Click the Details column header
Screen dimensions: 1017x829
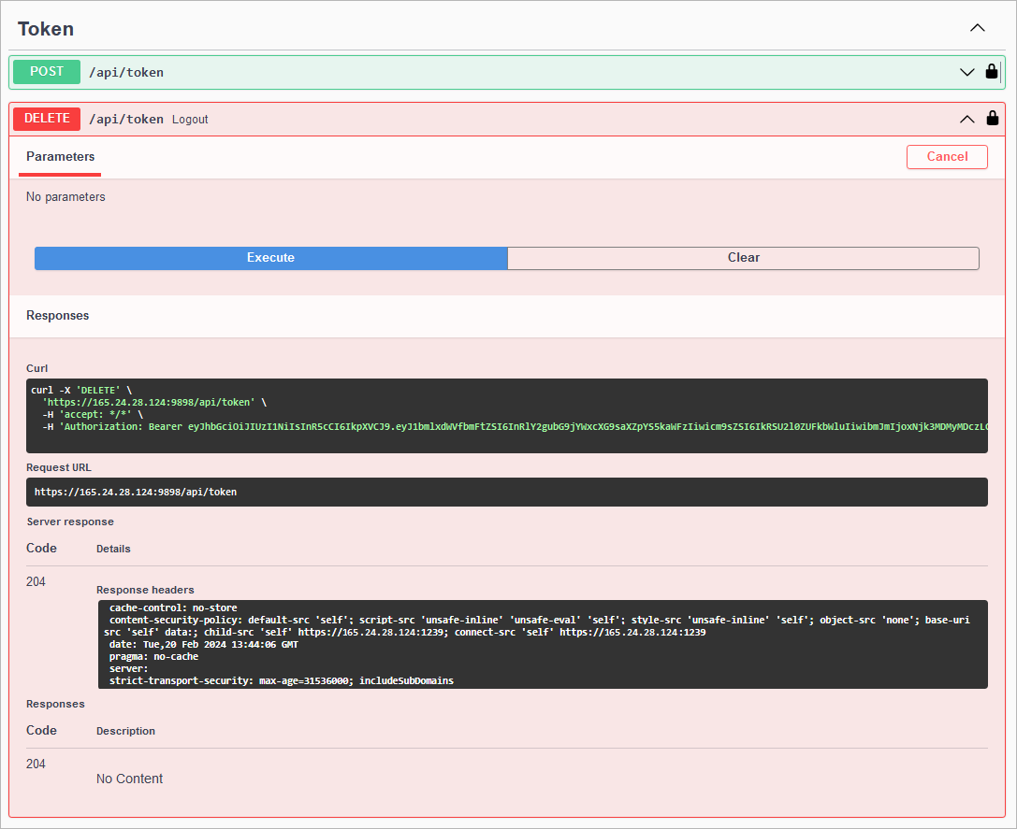[113, 549]
